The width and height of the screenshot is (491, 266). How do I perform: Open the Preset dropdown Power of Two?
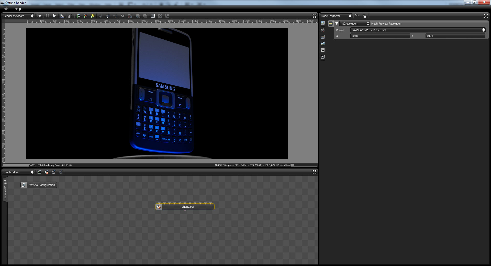tap(418, 30)
